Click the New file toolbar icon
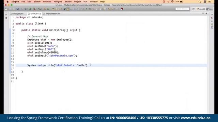The width and height of the screenshot is (218, 122). coord(6,9)
